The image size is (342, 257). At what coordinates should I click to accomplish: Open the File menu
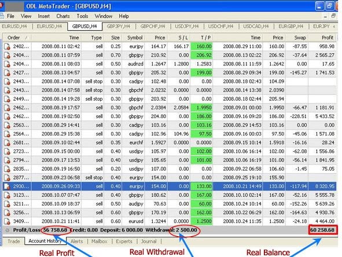coord(10,16)
